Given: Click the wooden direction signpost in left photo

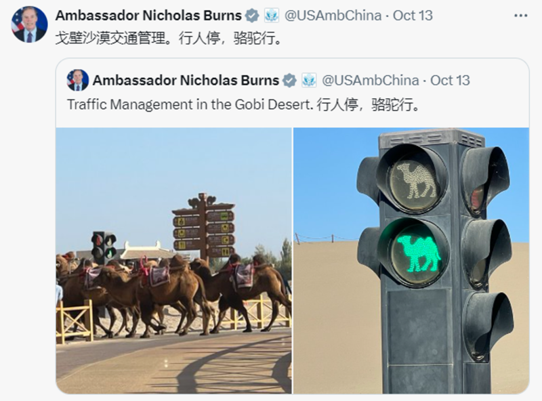Looking at the screenshot, I should [204, 226].
